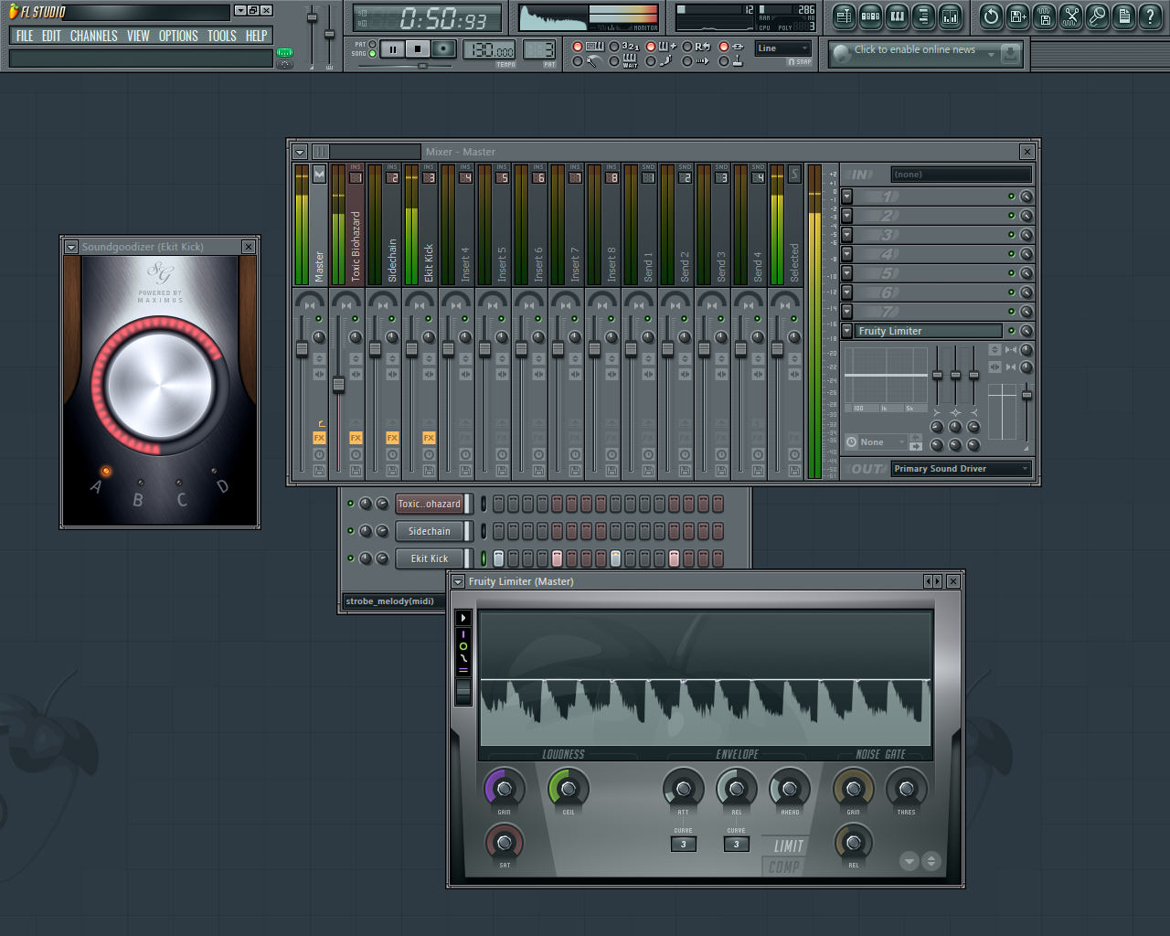Open help with the question mark icon

point(1150,16)
